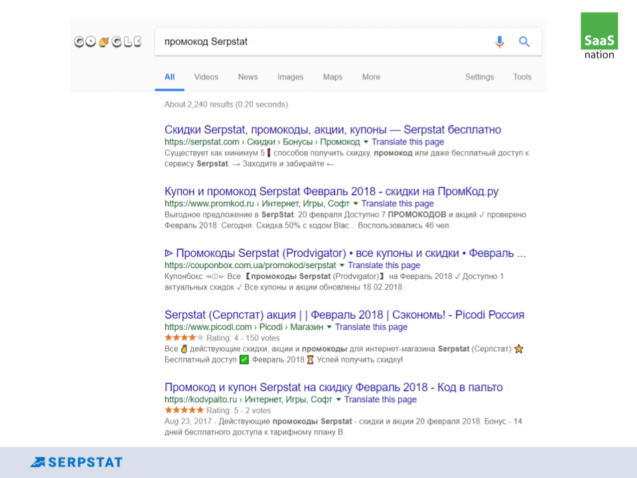Image resolution: width=637 pixels, height=478 pixels.
Task: Open 'Скидки Serpstat, промокоды' result
Action: tap(332, 129)
